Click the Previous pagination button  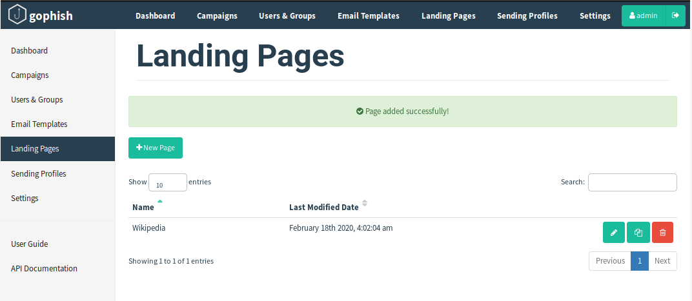609,261
